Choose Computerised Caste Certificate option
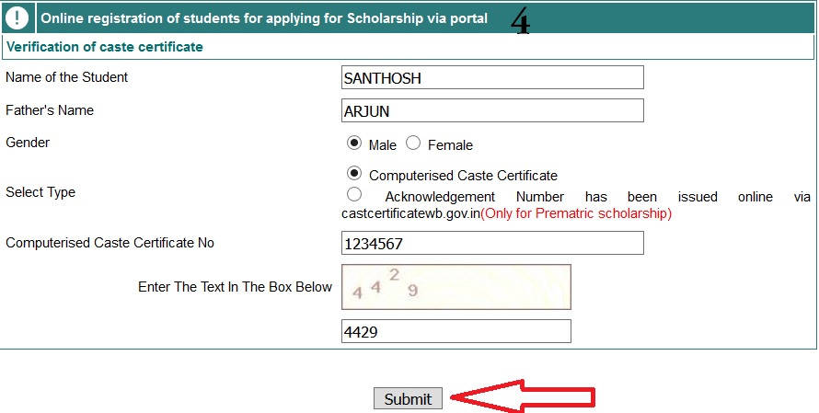 click(x=354, y=173)
